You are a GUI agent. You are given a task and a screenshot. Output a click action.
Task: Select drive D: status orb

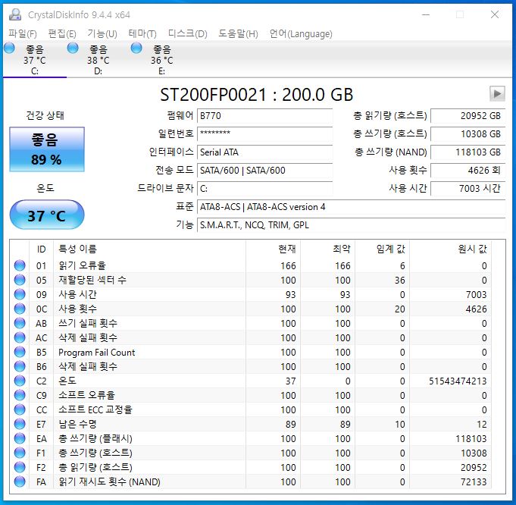coord(73,48)
